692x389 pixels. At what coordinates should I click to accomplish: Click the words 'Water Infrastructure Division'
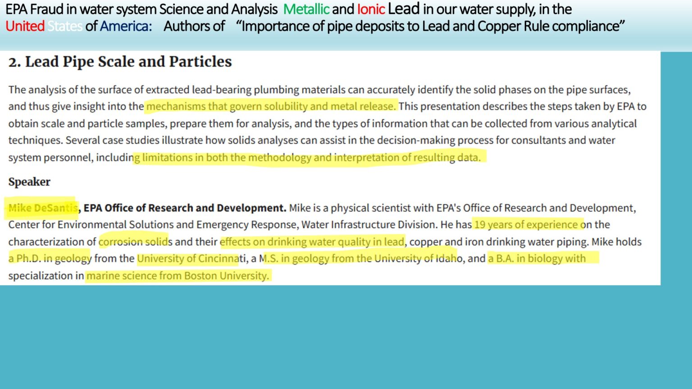pyautogui.click(x=369, y=225)
